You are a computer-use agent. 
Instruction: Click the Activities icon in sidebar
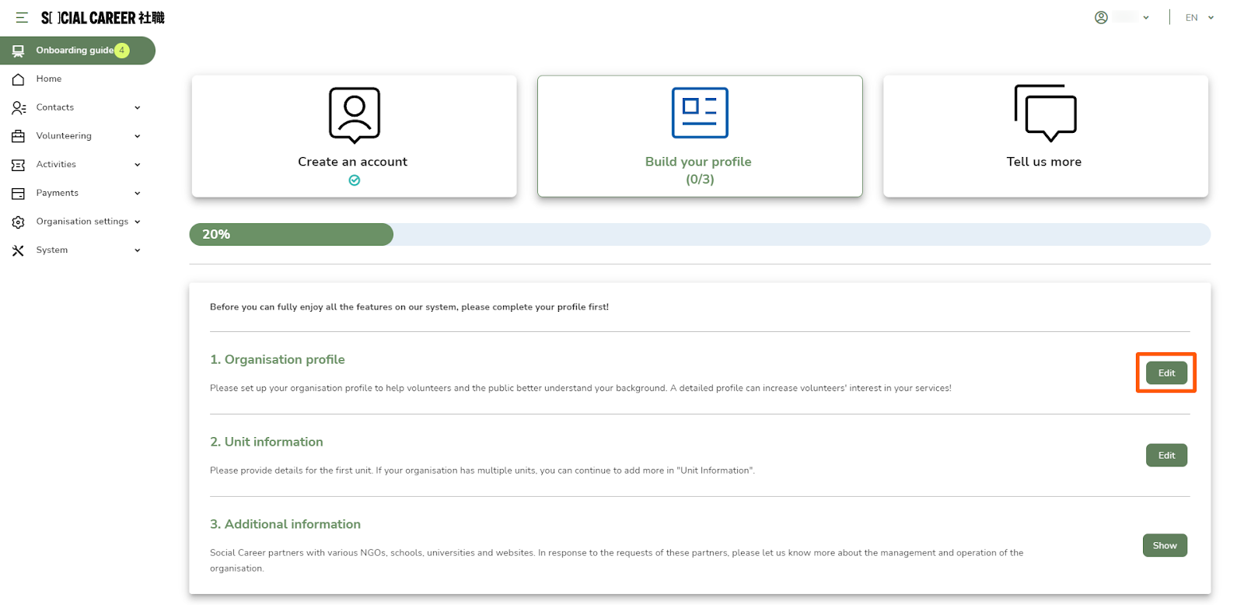[x=19, y=165]
